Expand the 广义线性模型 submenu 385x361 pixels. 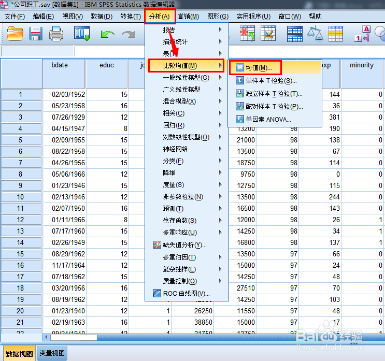tap(187, 89)
